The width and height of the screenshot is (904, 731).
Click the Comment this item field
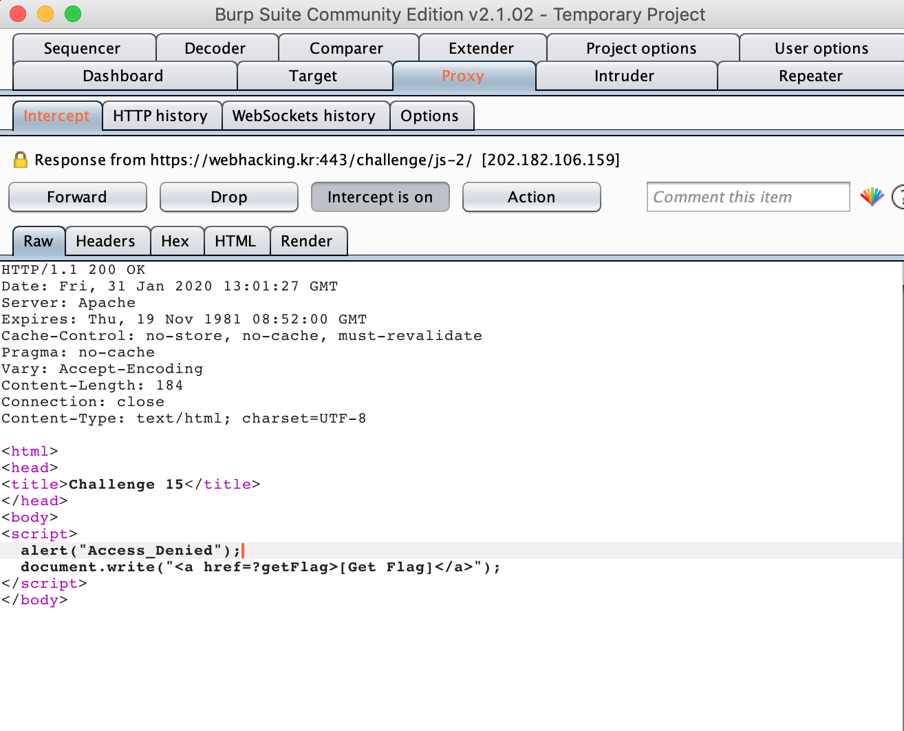pos(749,197)
